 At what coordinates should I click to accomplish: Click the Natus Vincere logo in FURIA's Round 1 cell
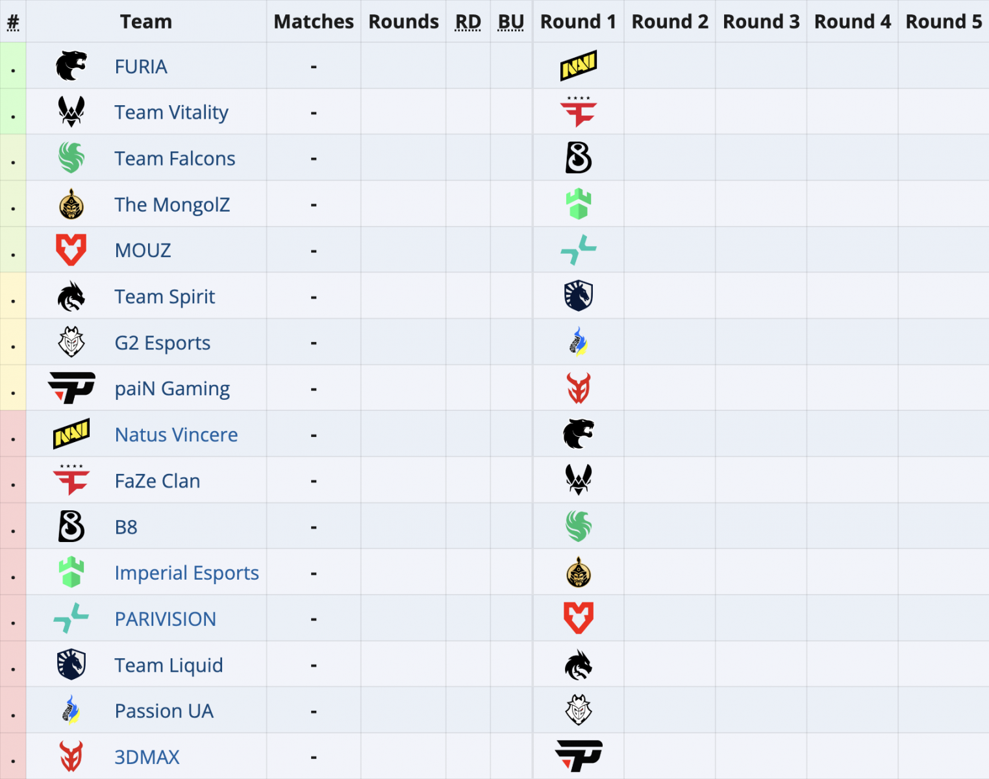578,66
